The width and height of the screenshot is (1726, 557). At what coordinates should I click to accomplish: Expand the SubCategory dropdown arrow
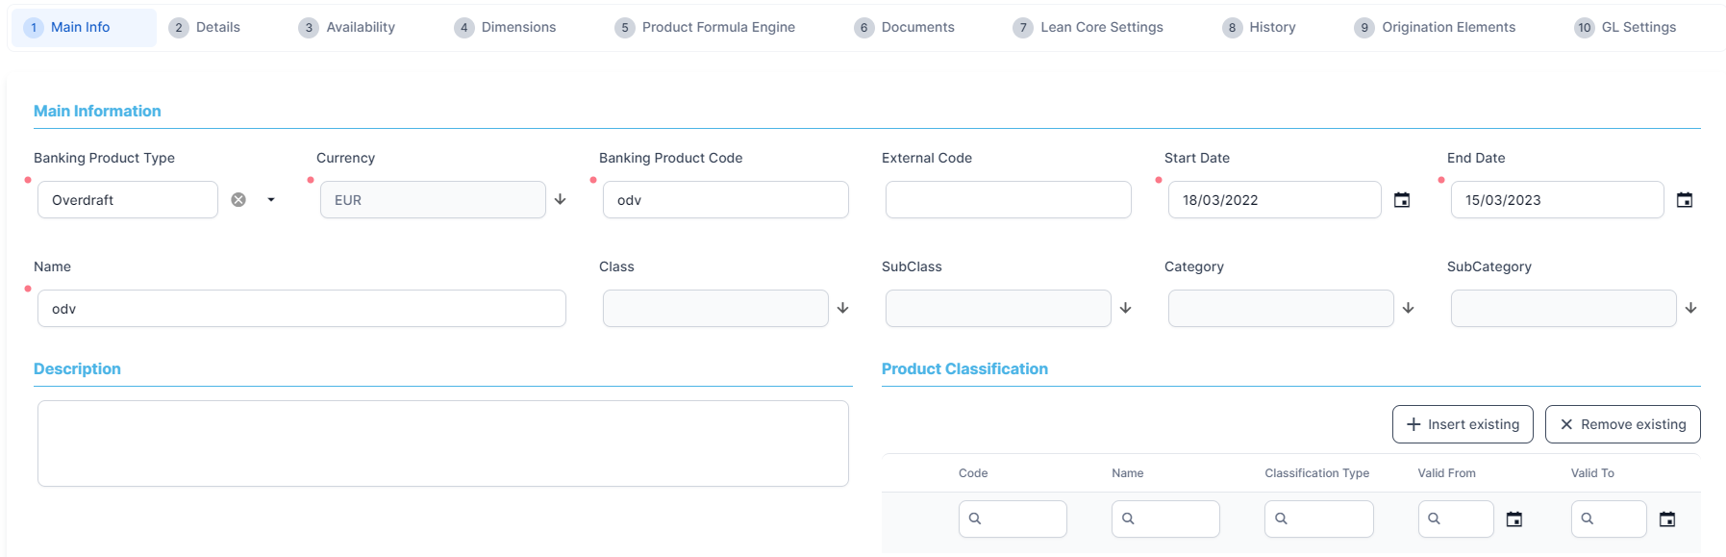pos(1691,308)
